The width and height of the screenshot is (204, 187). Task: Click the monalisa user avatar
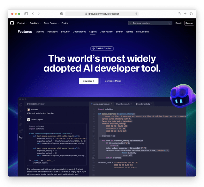(x=28, y=110)
